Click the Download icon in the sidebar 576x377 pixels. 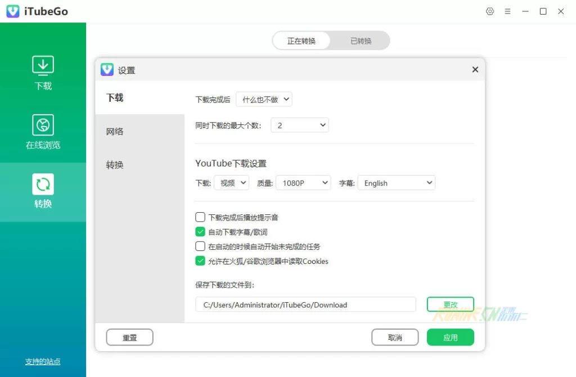coord(43,66)
